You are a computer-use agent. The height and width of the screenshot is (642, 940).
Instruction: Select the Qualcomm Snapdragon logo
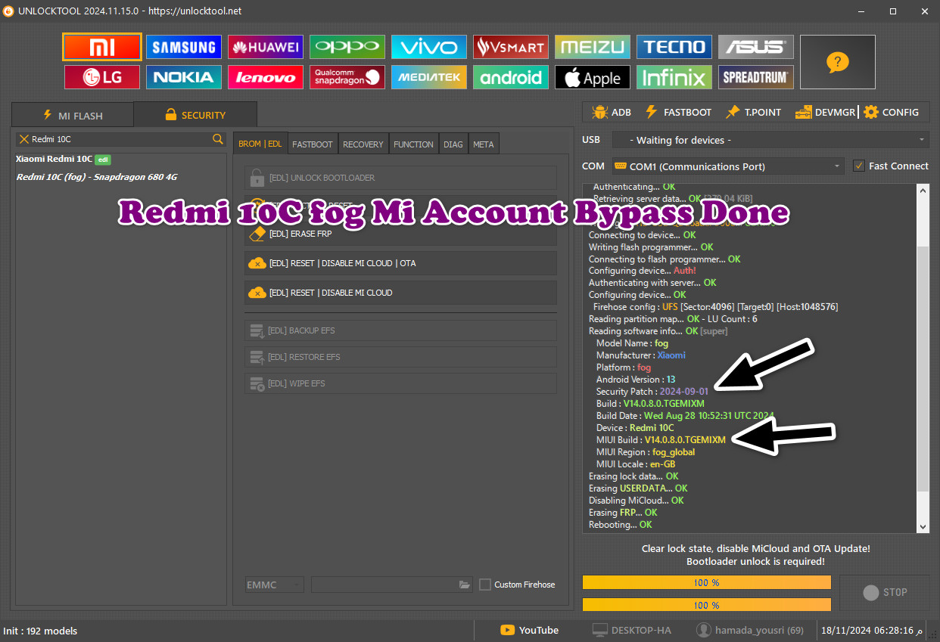pos(347,77)
